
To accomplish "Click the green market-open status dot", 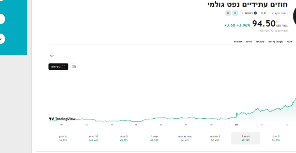I will pyautogui.click(x=235, y=13).
